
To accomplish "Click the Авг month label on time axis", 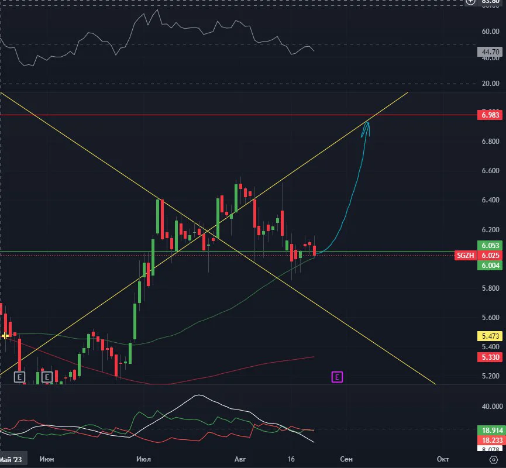I will [x=240, y=459].
